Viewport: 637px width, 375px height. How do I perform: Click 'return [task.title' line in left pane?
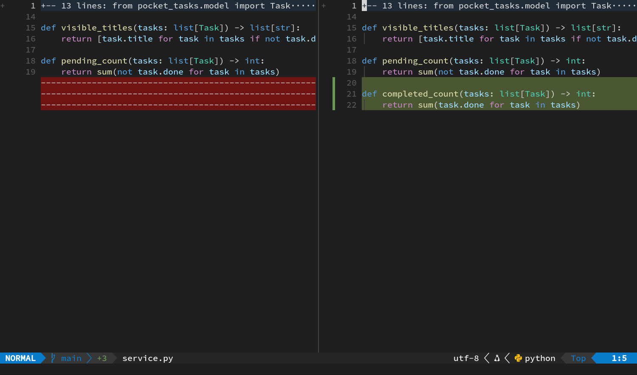pyautogui.click(x=189, y=39)
